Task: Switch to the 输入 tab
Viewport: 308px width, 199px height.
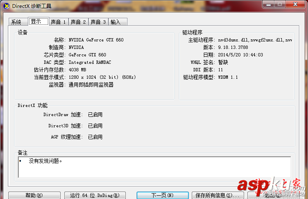Action: (x=118, y=22)
